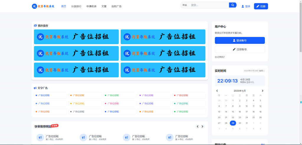Click the megaphone icon of slot 第 1 号位
Screen dimensions: 302x145
pos(40,138)
